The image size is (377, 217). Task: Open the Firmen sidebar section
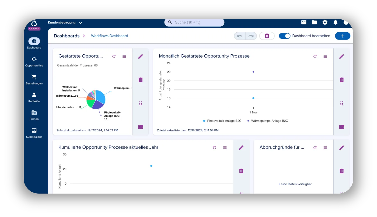[34, 115]
